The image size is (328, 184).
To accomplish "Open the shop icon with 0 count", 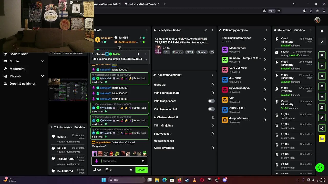I will coord(108,170).
